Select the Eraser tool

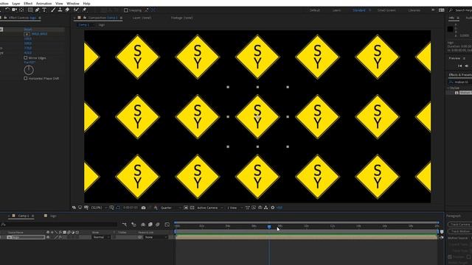(x=67, y=10)
